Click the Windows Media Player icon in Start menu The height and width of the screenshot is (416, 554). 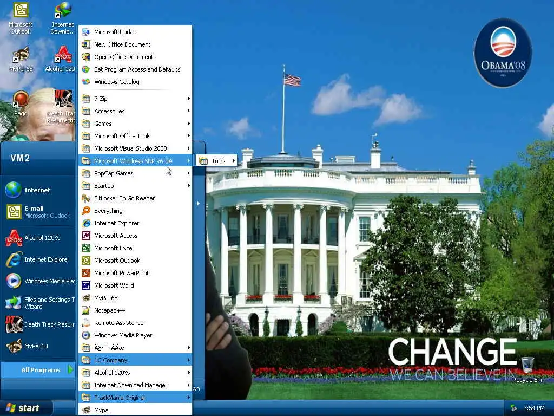pyautogui.click(x=14, y=281)
